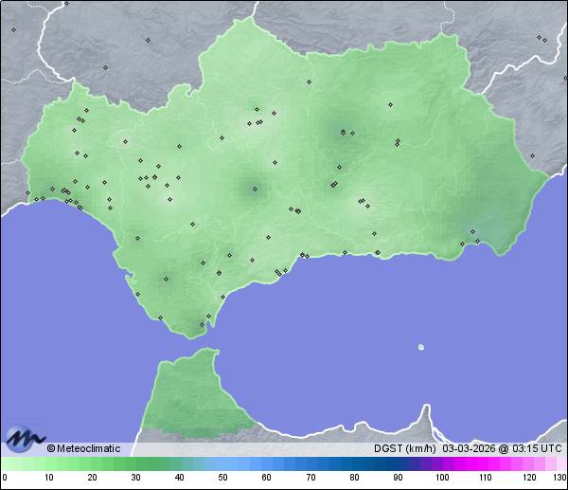Select the magenta 110 km/h legend color
568x490 pixels.
(x=485, y=463)
